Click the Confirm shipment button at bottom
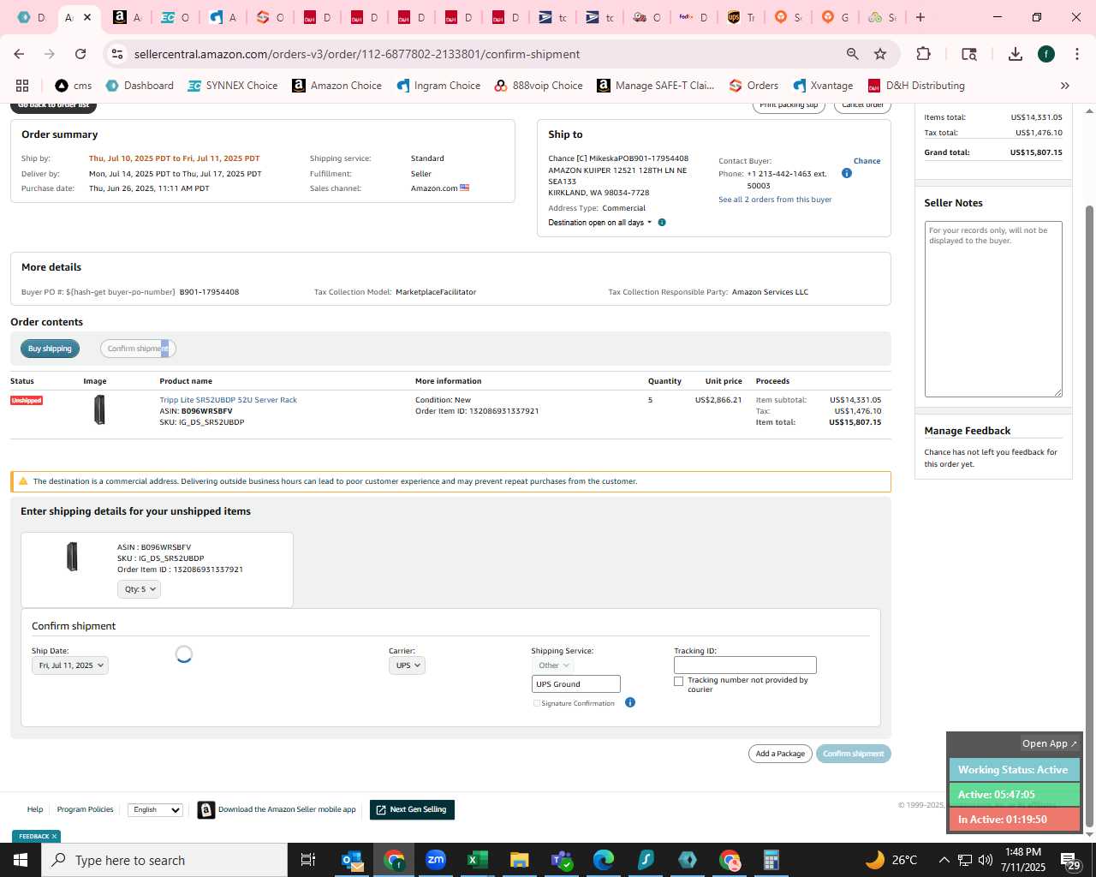Viewport: 1096px width, 877px height. coord(854,754)
